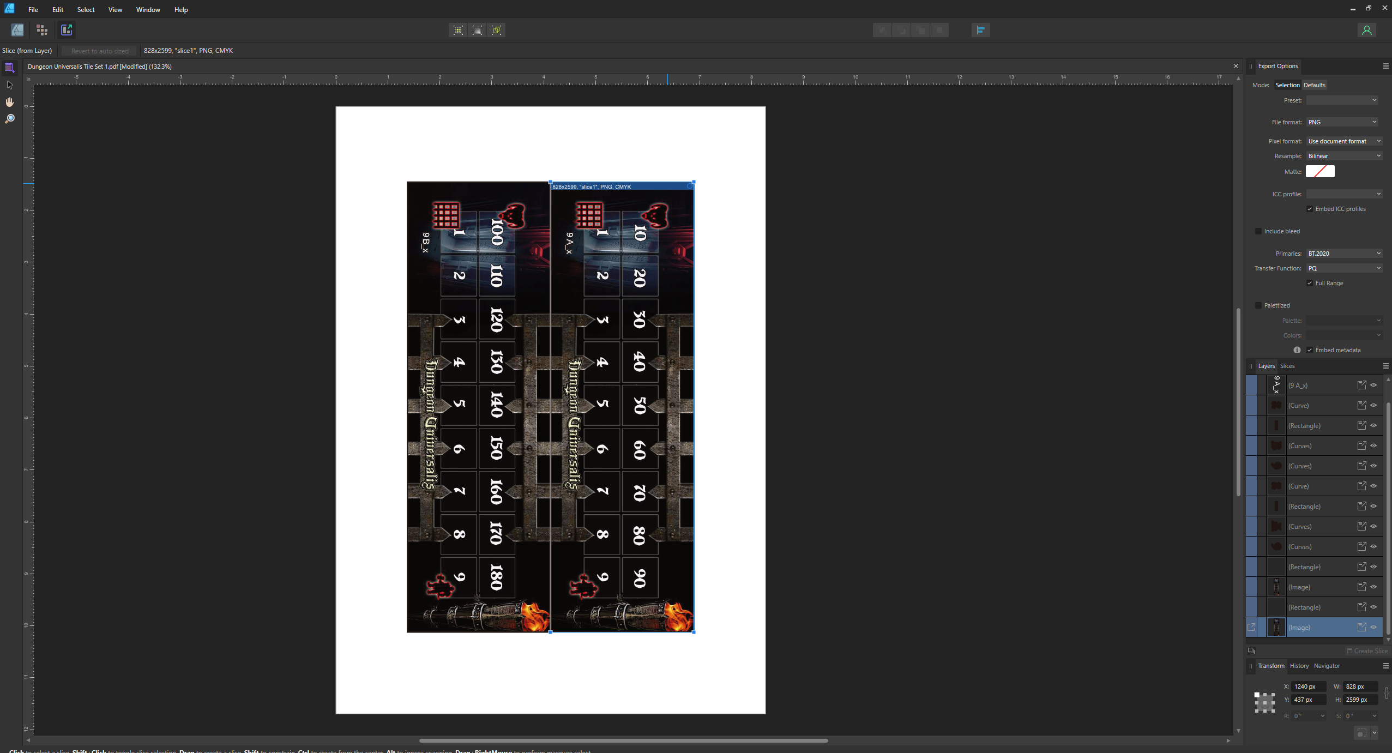Open the Primaries BT.2020 dropdown
This screenshot has height=753, width=1392.
(x=1344, y=254)
